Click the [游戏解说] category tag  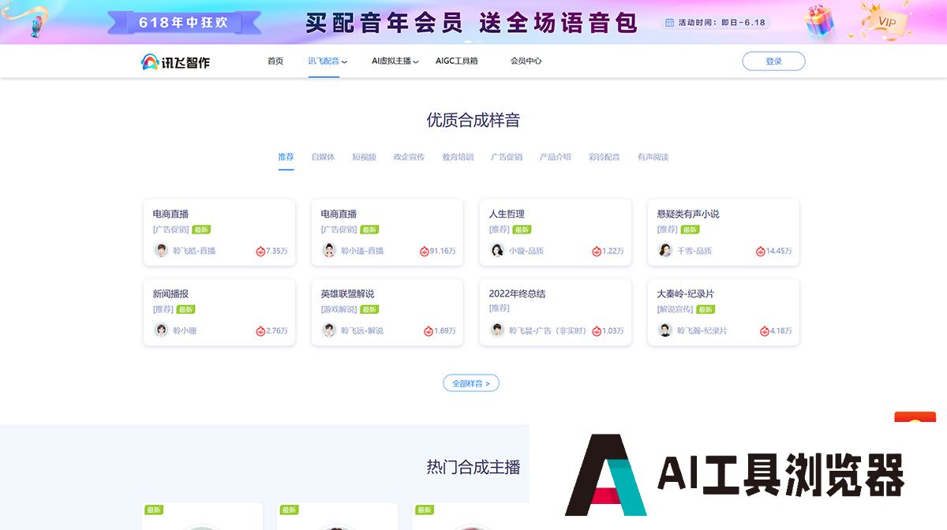(339, 309)
